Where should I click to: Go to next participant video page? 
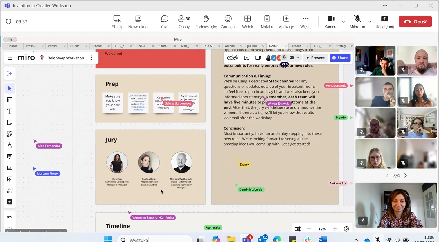(x=406, y=176)
